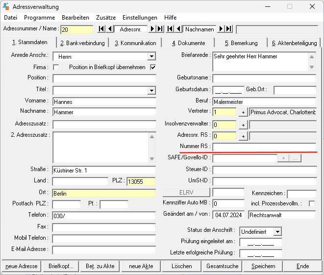Click the Mobil Telefon field
This screenshot has width=324, height=275.
coord(104,239)
